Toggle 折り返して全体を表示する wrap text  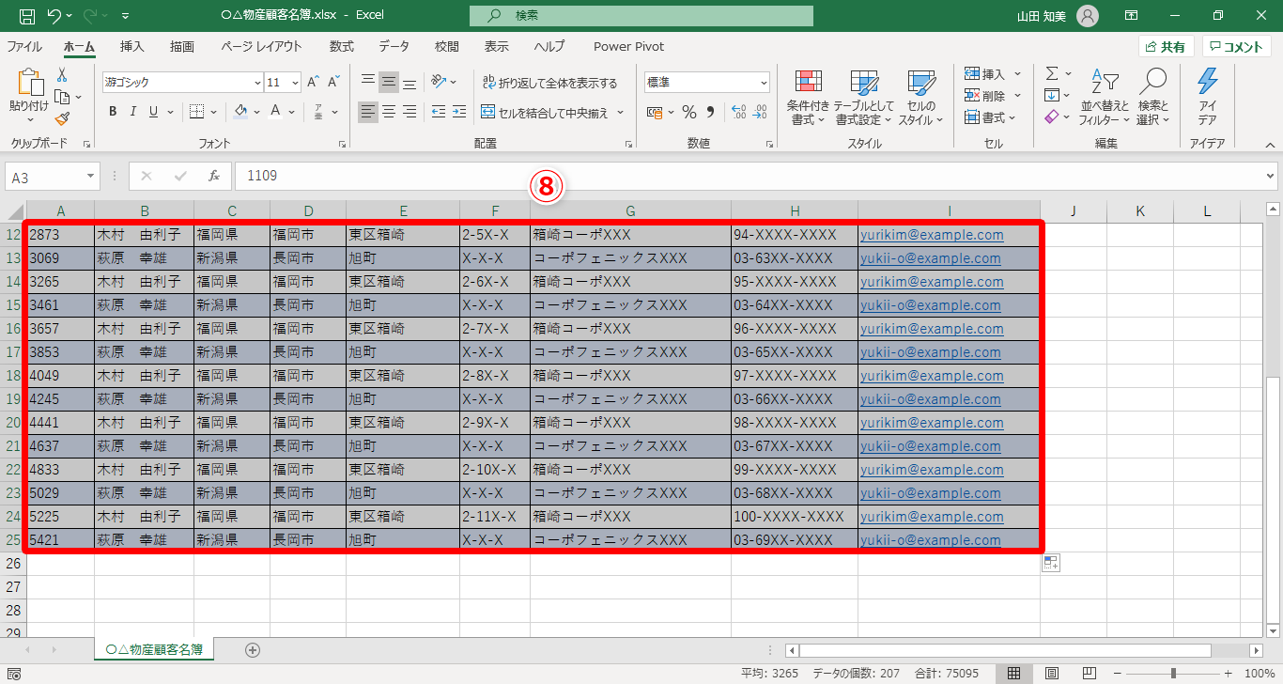click(550, 83)
